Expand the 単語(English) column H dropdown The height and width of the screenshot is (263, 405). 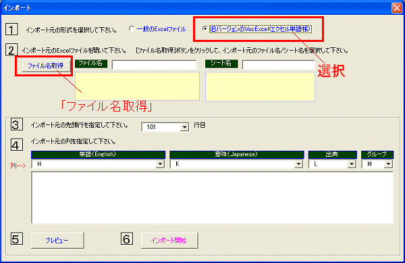pos(160,164)
